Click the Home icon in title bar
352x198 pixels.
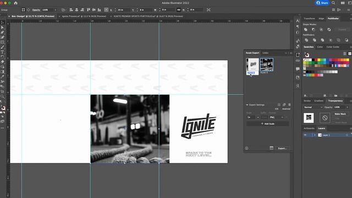coord(16,3)
